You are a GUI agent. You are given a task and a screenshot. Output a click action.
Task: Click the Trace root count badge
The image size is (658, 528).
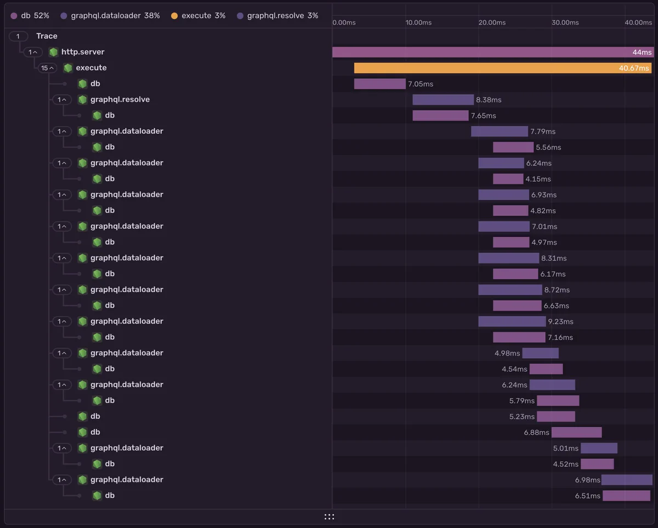tap(18, 36)
